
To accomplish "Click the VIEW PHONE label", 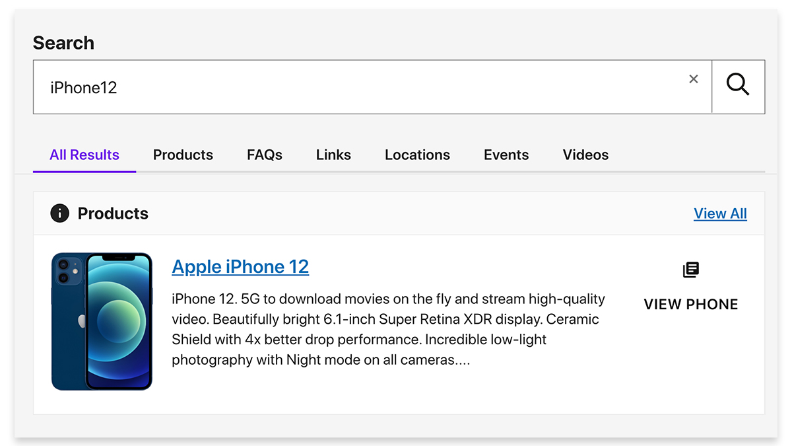I will click(x=691, y=305).
